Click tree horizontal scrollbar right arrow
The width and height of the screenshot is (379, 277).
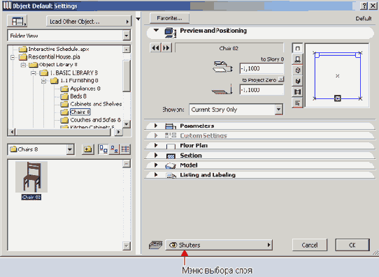(118, 132)
